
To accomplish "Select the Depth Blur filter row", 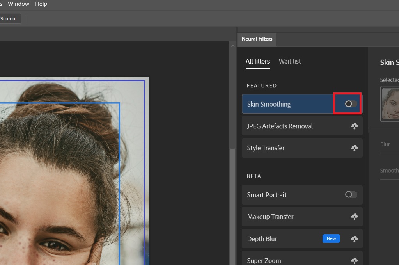I will [x=302, y=238].
